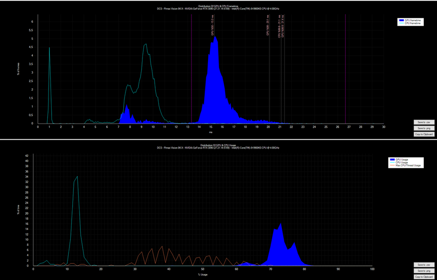Screen dimensions: 437x280
Task: Select the 'GPU frametime' legend label
Action: (x=413, y=21)
